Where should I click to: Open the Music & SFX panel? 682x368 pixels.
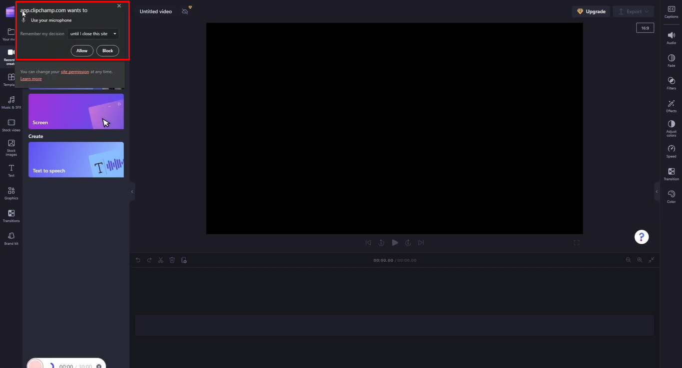coord(10,103)
